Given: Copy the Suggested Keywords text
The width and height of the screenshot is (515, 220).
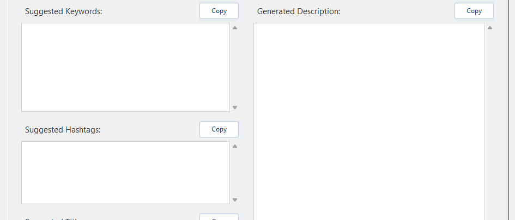Looking at the screenshot, I should click(219, 11).
